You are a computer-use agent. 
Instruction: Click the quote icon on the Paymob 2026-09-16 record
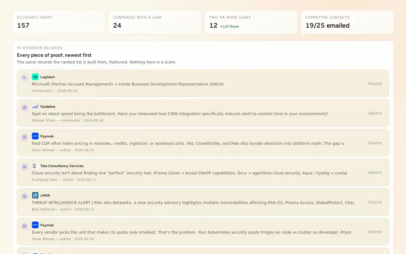pyautogui.click(x=24, y=226)
